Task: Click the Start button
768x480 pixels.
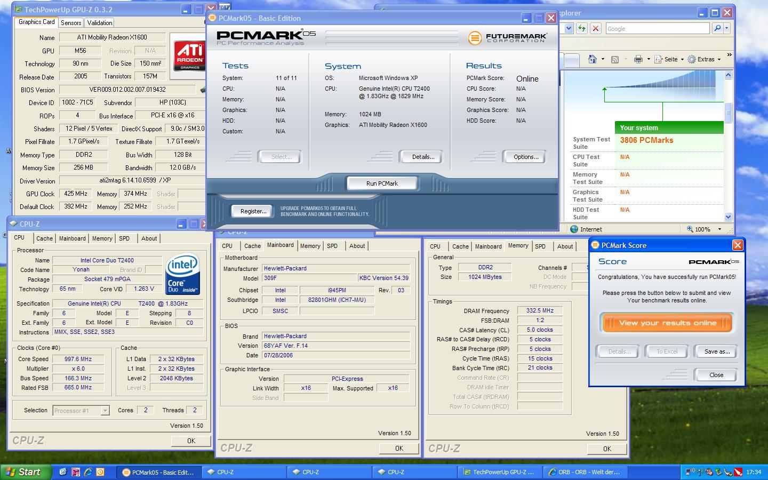Action: pos(27,472)
